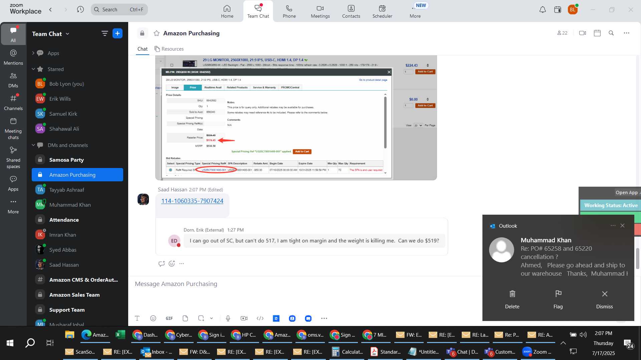
Task: Open the calendar icon beside the bell
Action: [558, 10]
